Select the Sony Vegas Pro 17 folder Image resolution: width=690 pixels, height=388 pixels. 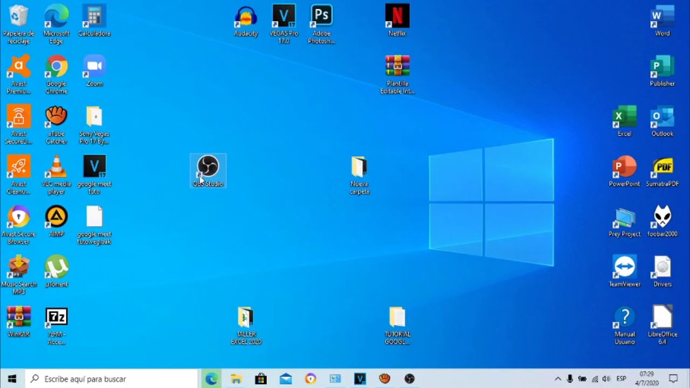[94, 124]
